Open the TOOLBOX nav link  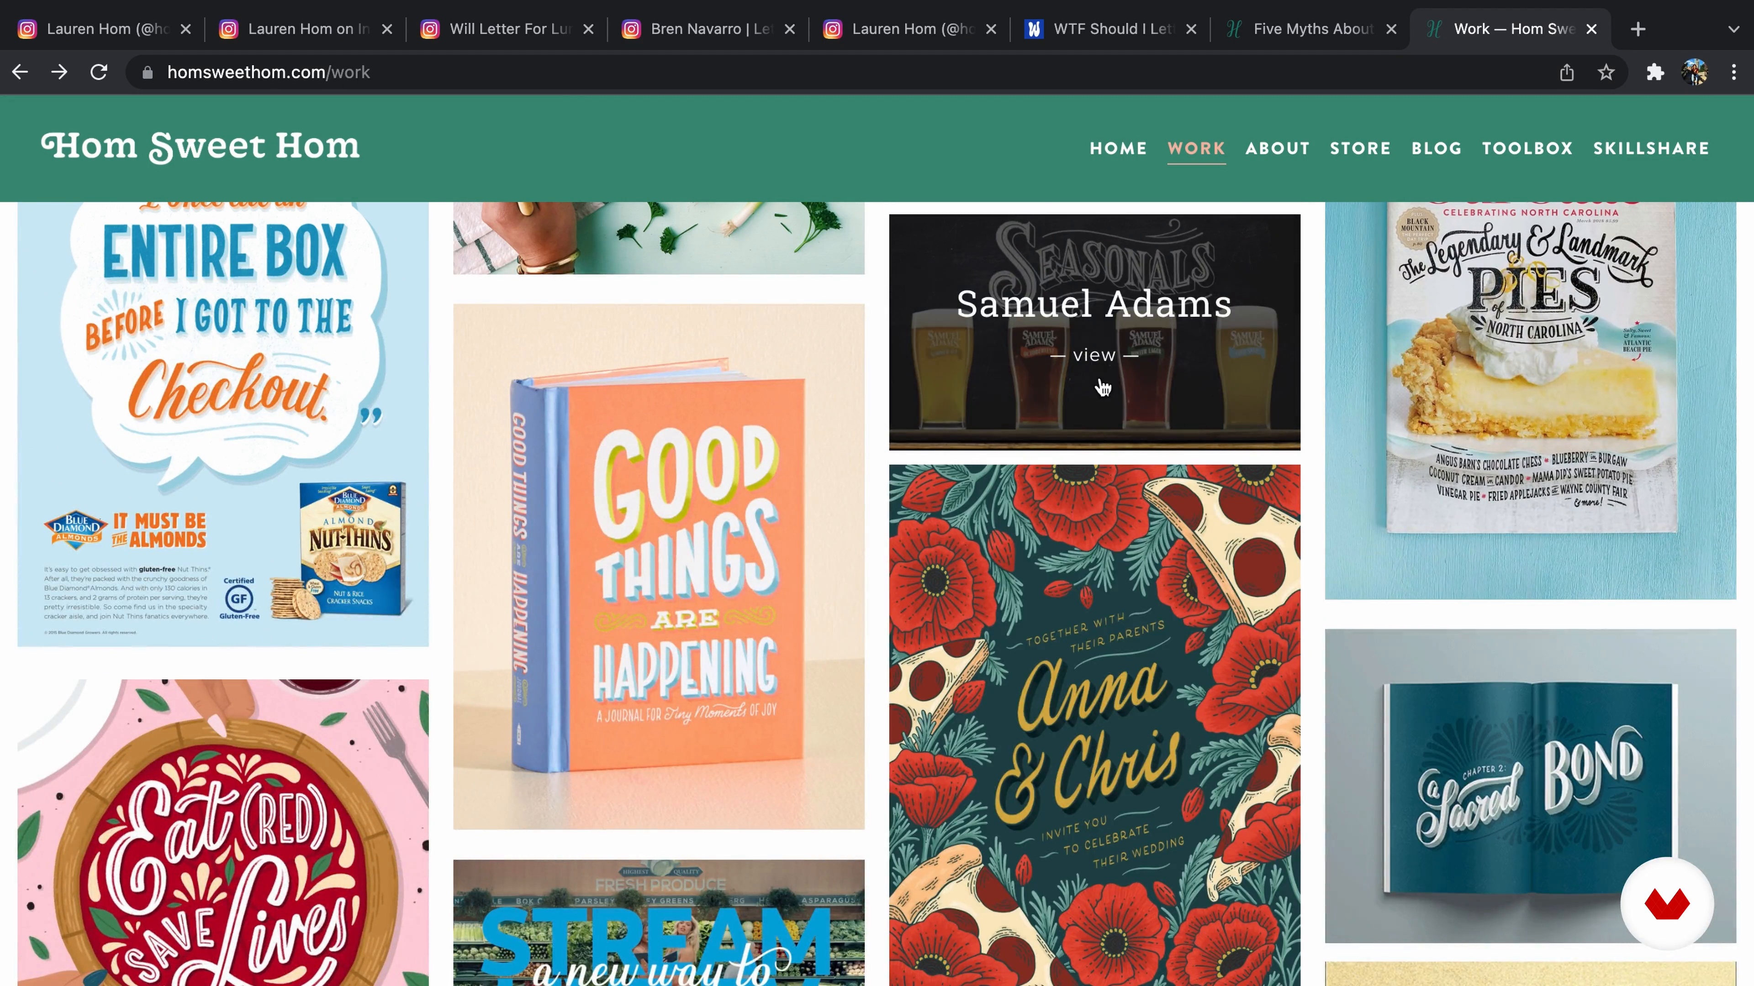coord(1527,148)
